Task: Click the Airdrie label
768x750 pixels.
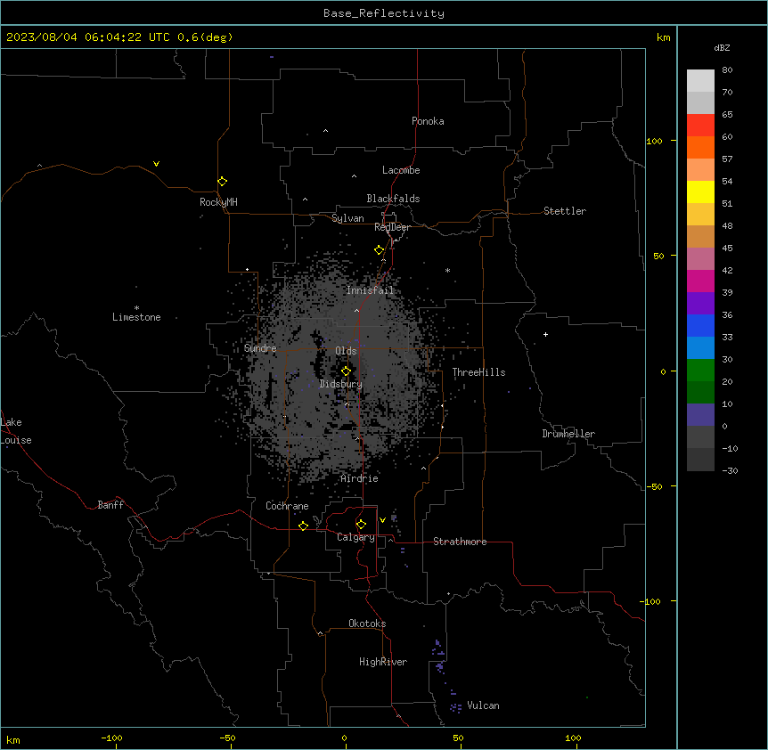Action: tap(359, 478)
